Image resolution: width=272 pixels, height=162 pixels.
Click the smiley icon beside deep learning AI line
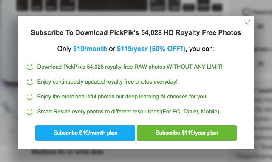30,97
